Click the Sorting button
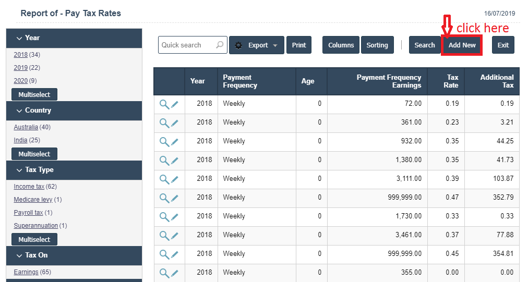 377,45
